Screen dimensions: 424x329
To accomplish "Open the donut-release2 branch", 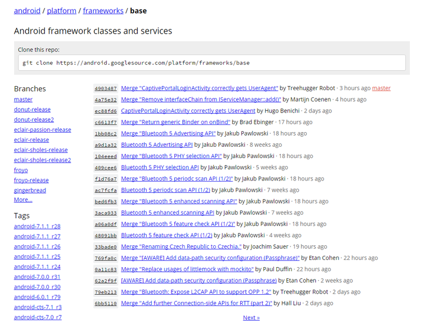I will click(34, 120).
